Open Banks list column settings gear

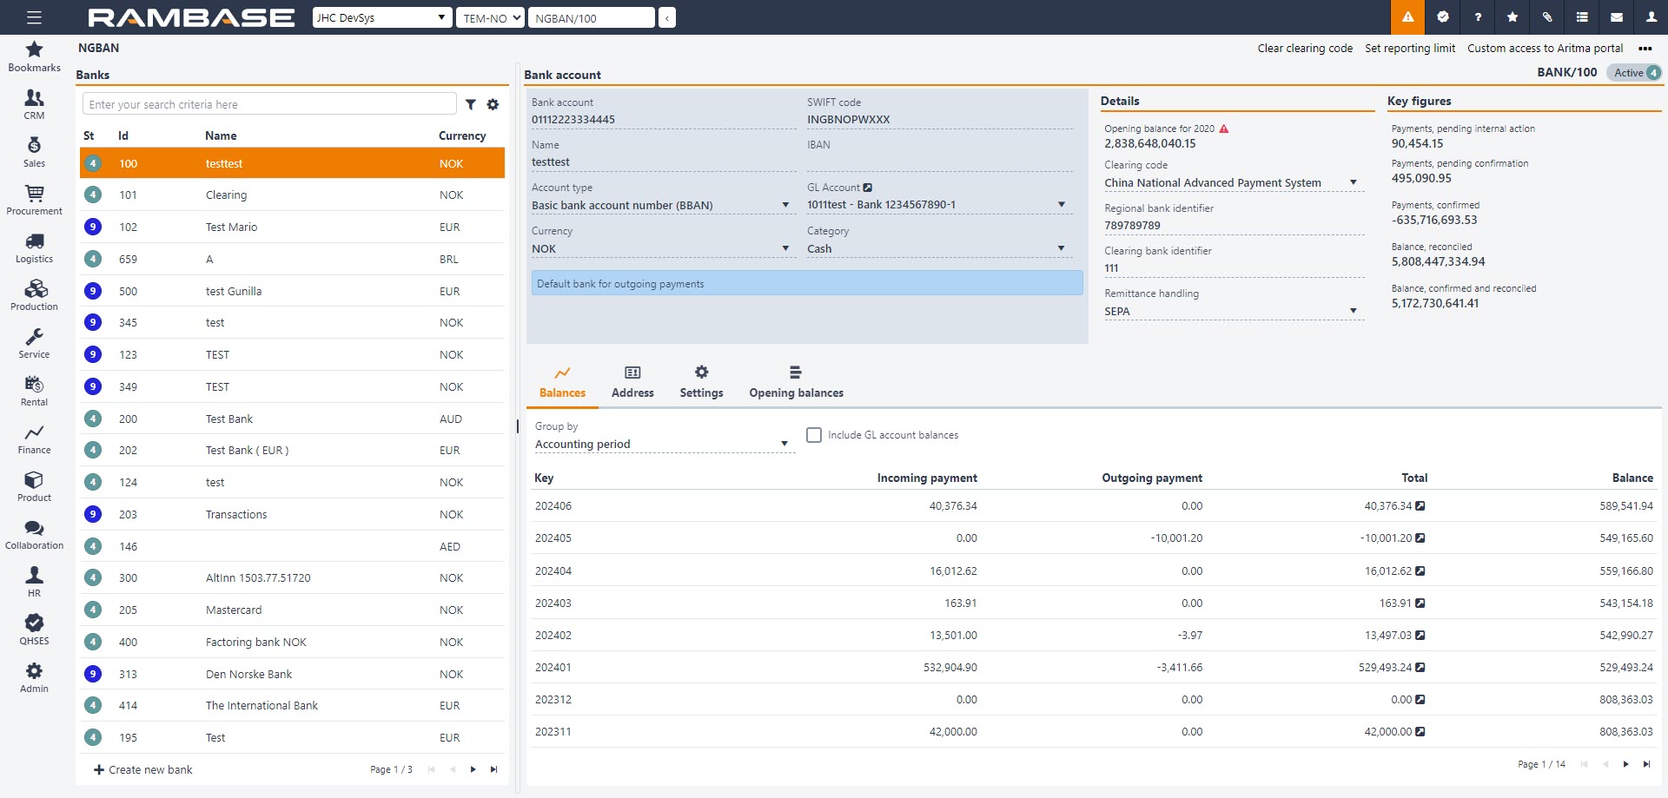pyautogui.click(x=493, y=104)
